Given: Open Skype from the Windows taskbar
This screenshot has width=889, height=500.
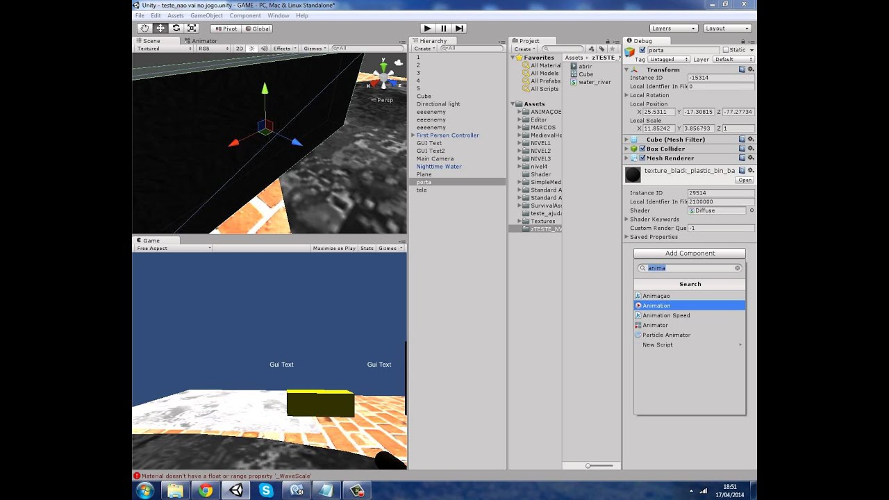Looking at the screenshot, I should click(x=266, y=490).
